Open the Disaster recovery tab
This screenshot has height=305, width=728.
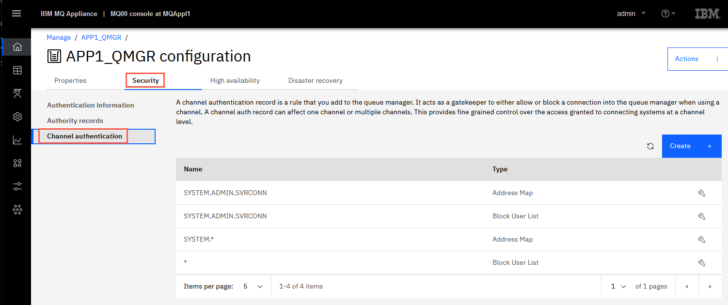316,81
